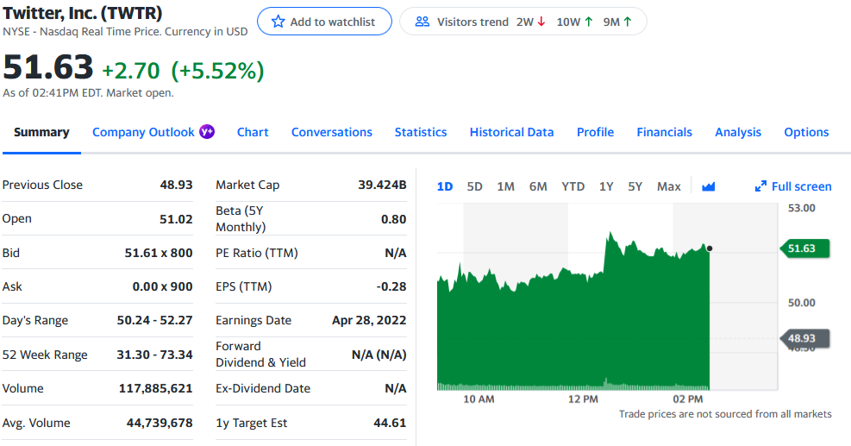Switch to the Statistics tab
This screenshot has height=446, width=851.
pos(421,132)
